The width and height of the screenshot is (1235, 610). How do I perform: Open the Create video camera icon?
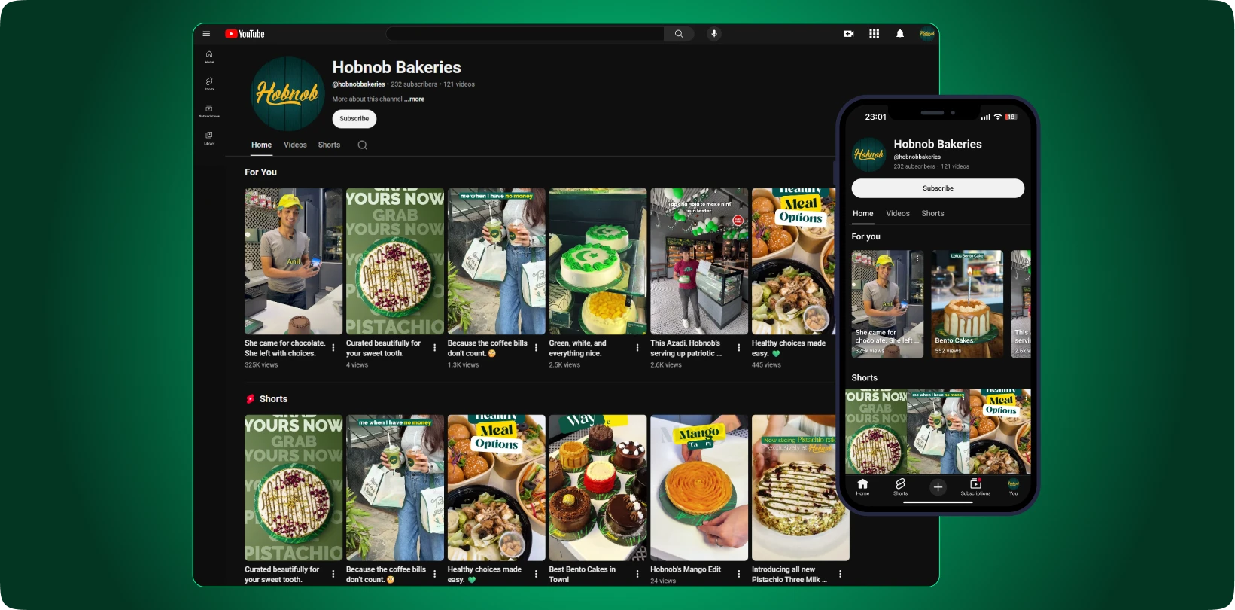point(849,34)
